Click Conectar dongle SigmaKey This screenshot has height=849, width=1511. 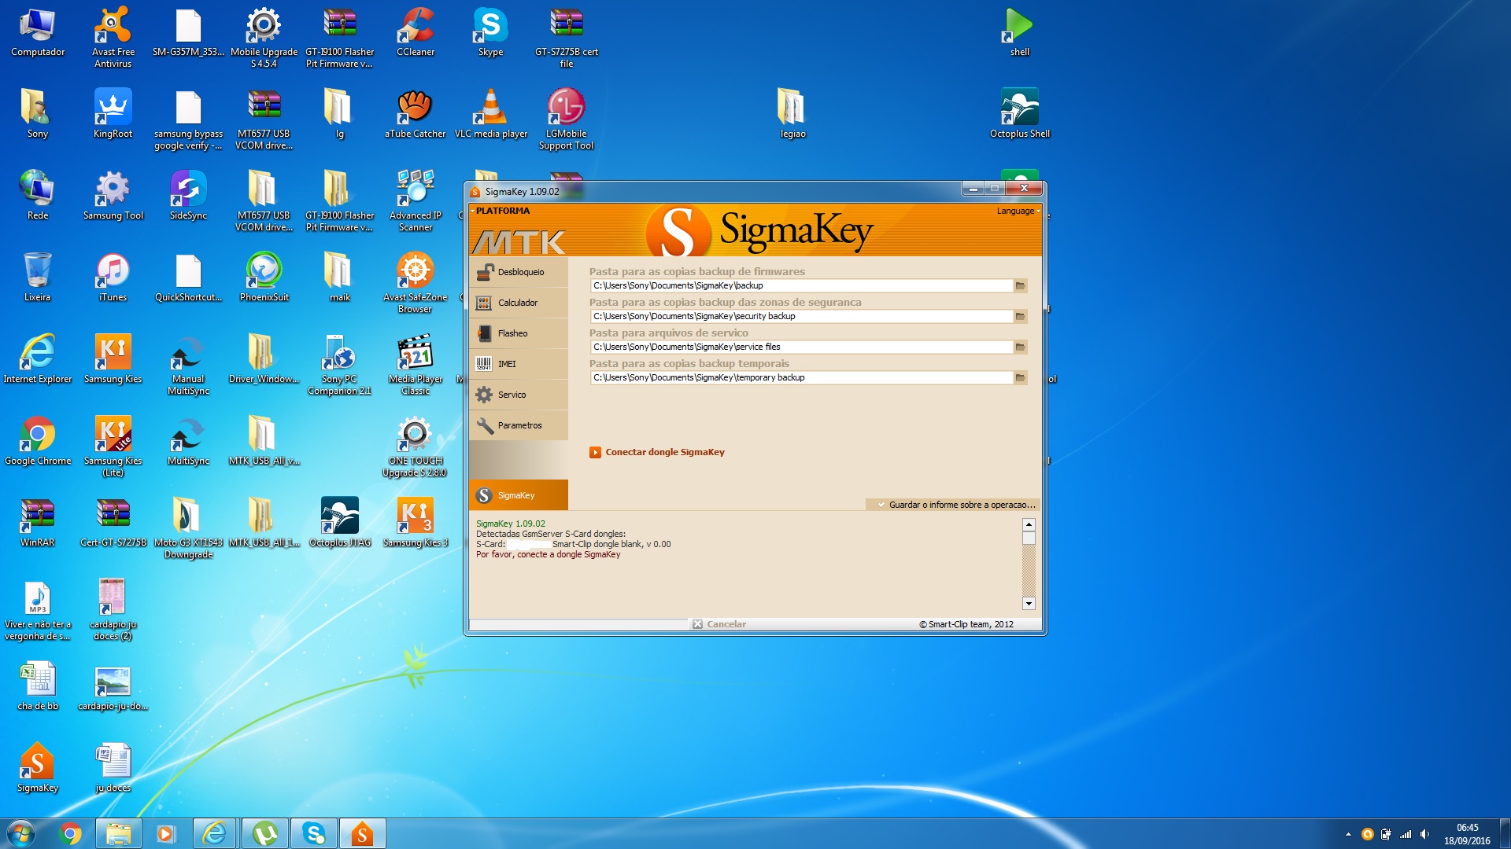click(x=657, y=452)
